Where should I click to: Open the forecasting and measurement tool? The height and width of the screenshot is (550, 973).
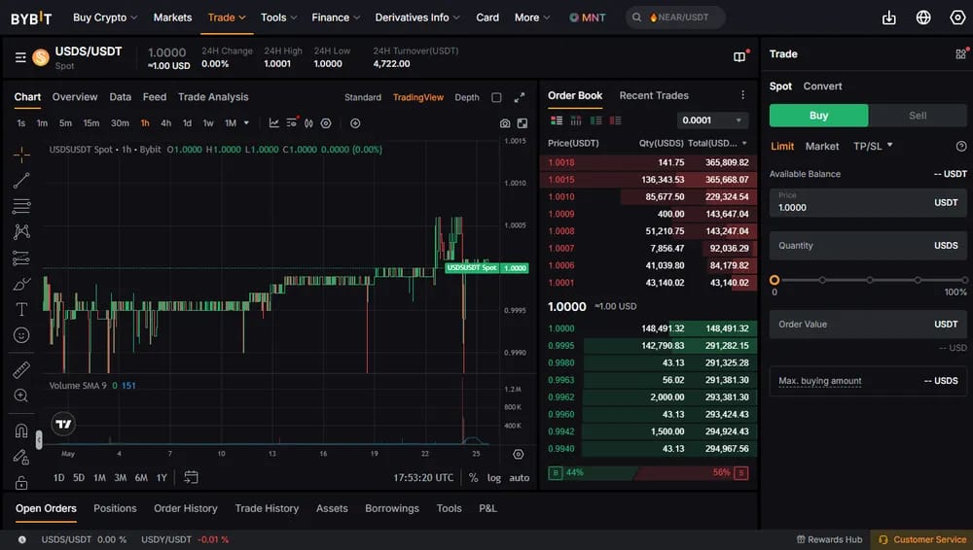click(x=21, y=258)
